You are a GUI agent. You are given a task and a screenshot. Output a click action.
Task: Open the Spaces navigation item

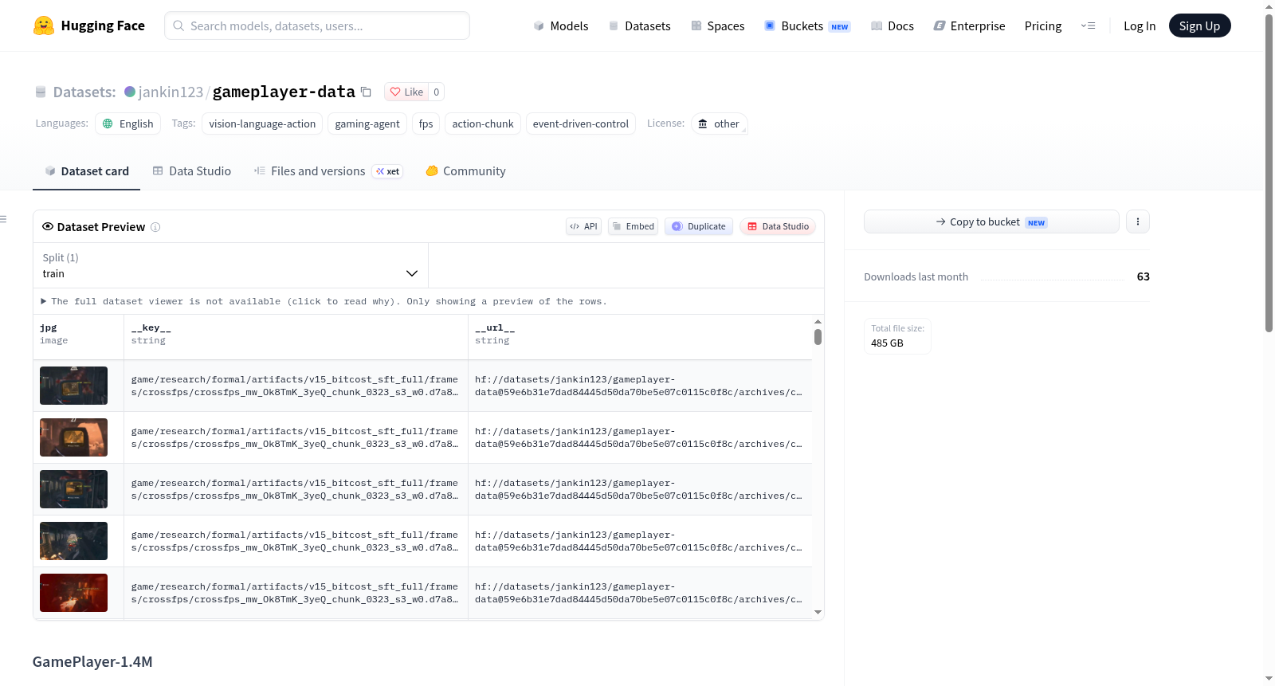[717, 26]
